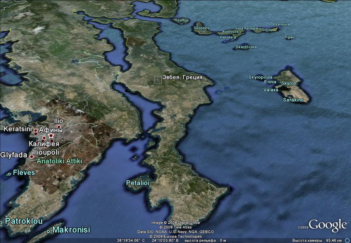This screenshot has width=351, height=243.
Task: Click the Skopelos island label
Action: (201, 28)
